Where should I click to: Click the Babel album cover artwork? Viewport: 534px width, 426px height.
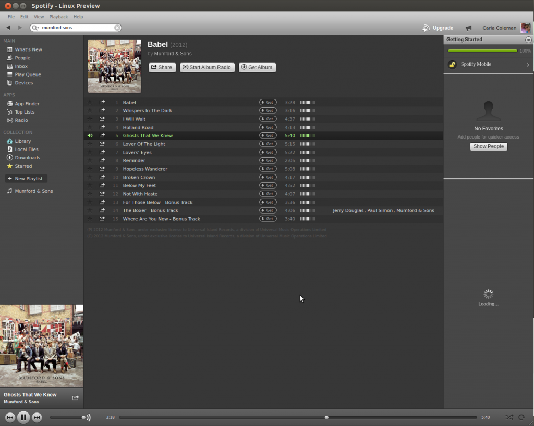[x=114, y=66]
